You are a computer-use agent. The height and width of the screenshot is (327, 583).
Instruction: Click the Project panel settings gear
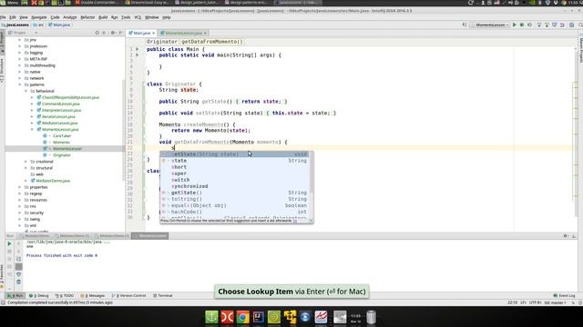pyautogui.click(x=113, y=33)
